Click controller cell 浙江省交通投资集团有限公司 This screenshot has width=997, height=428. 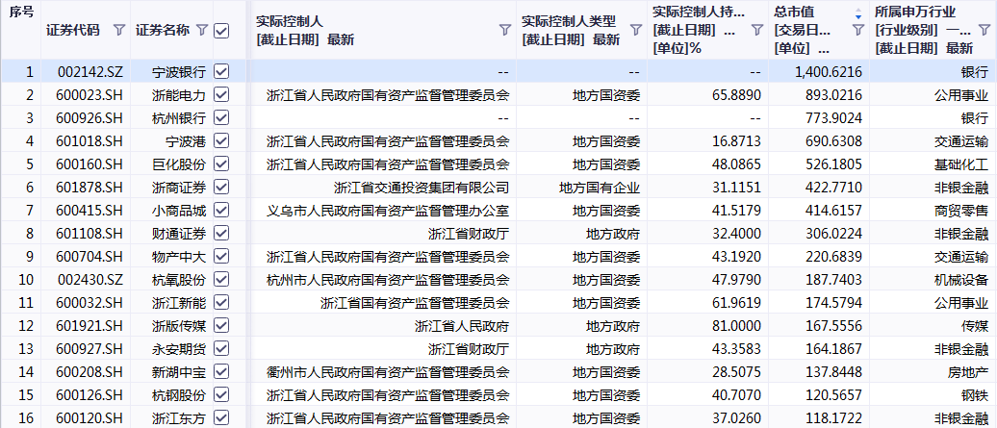[x=422, y=188]
